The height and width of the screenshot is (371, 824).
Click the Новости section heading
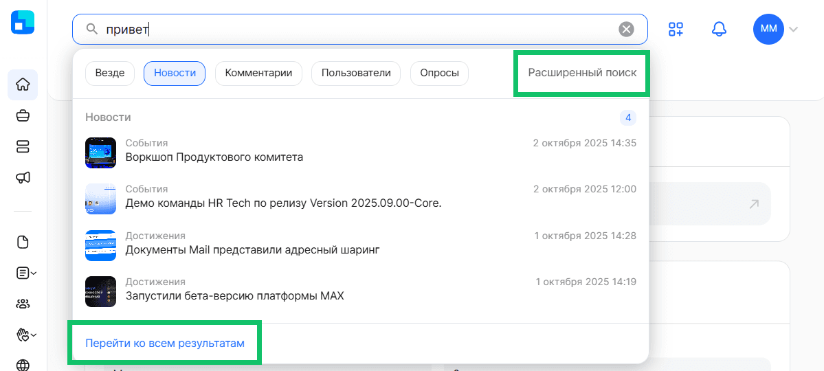109,117
